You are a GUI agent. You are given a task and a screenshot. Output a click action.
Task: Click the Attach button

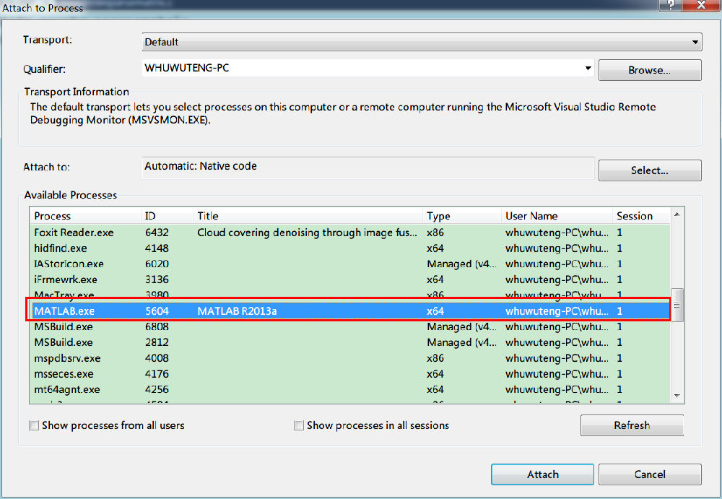[x=542, y=474]
